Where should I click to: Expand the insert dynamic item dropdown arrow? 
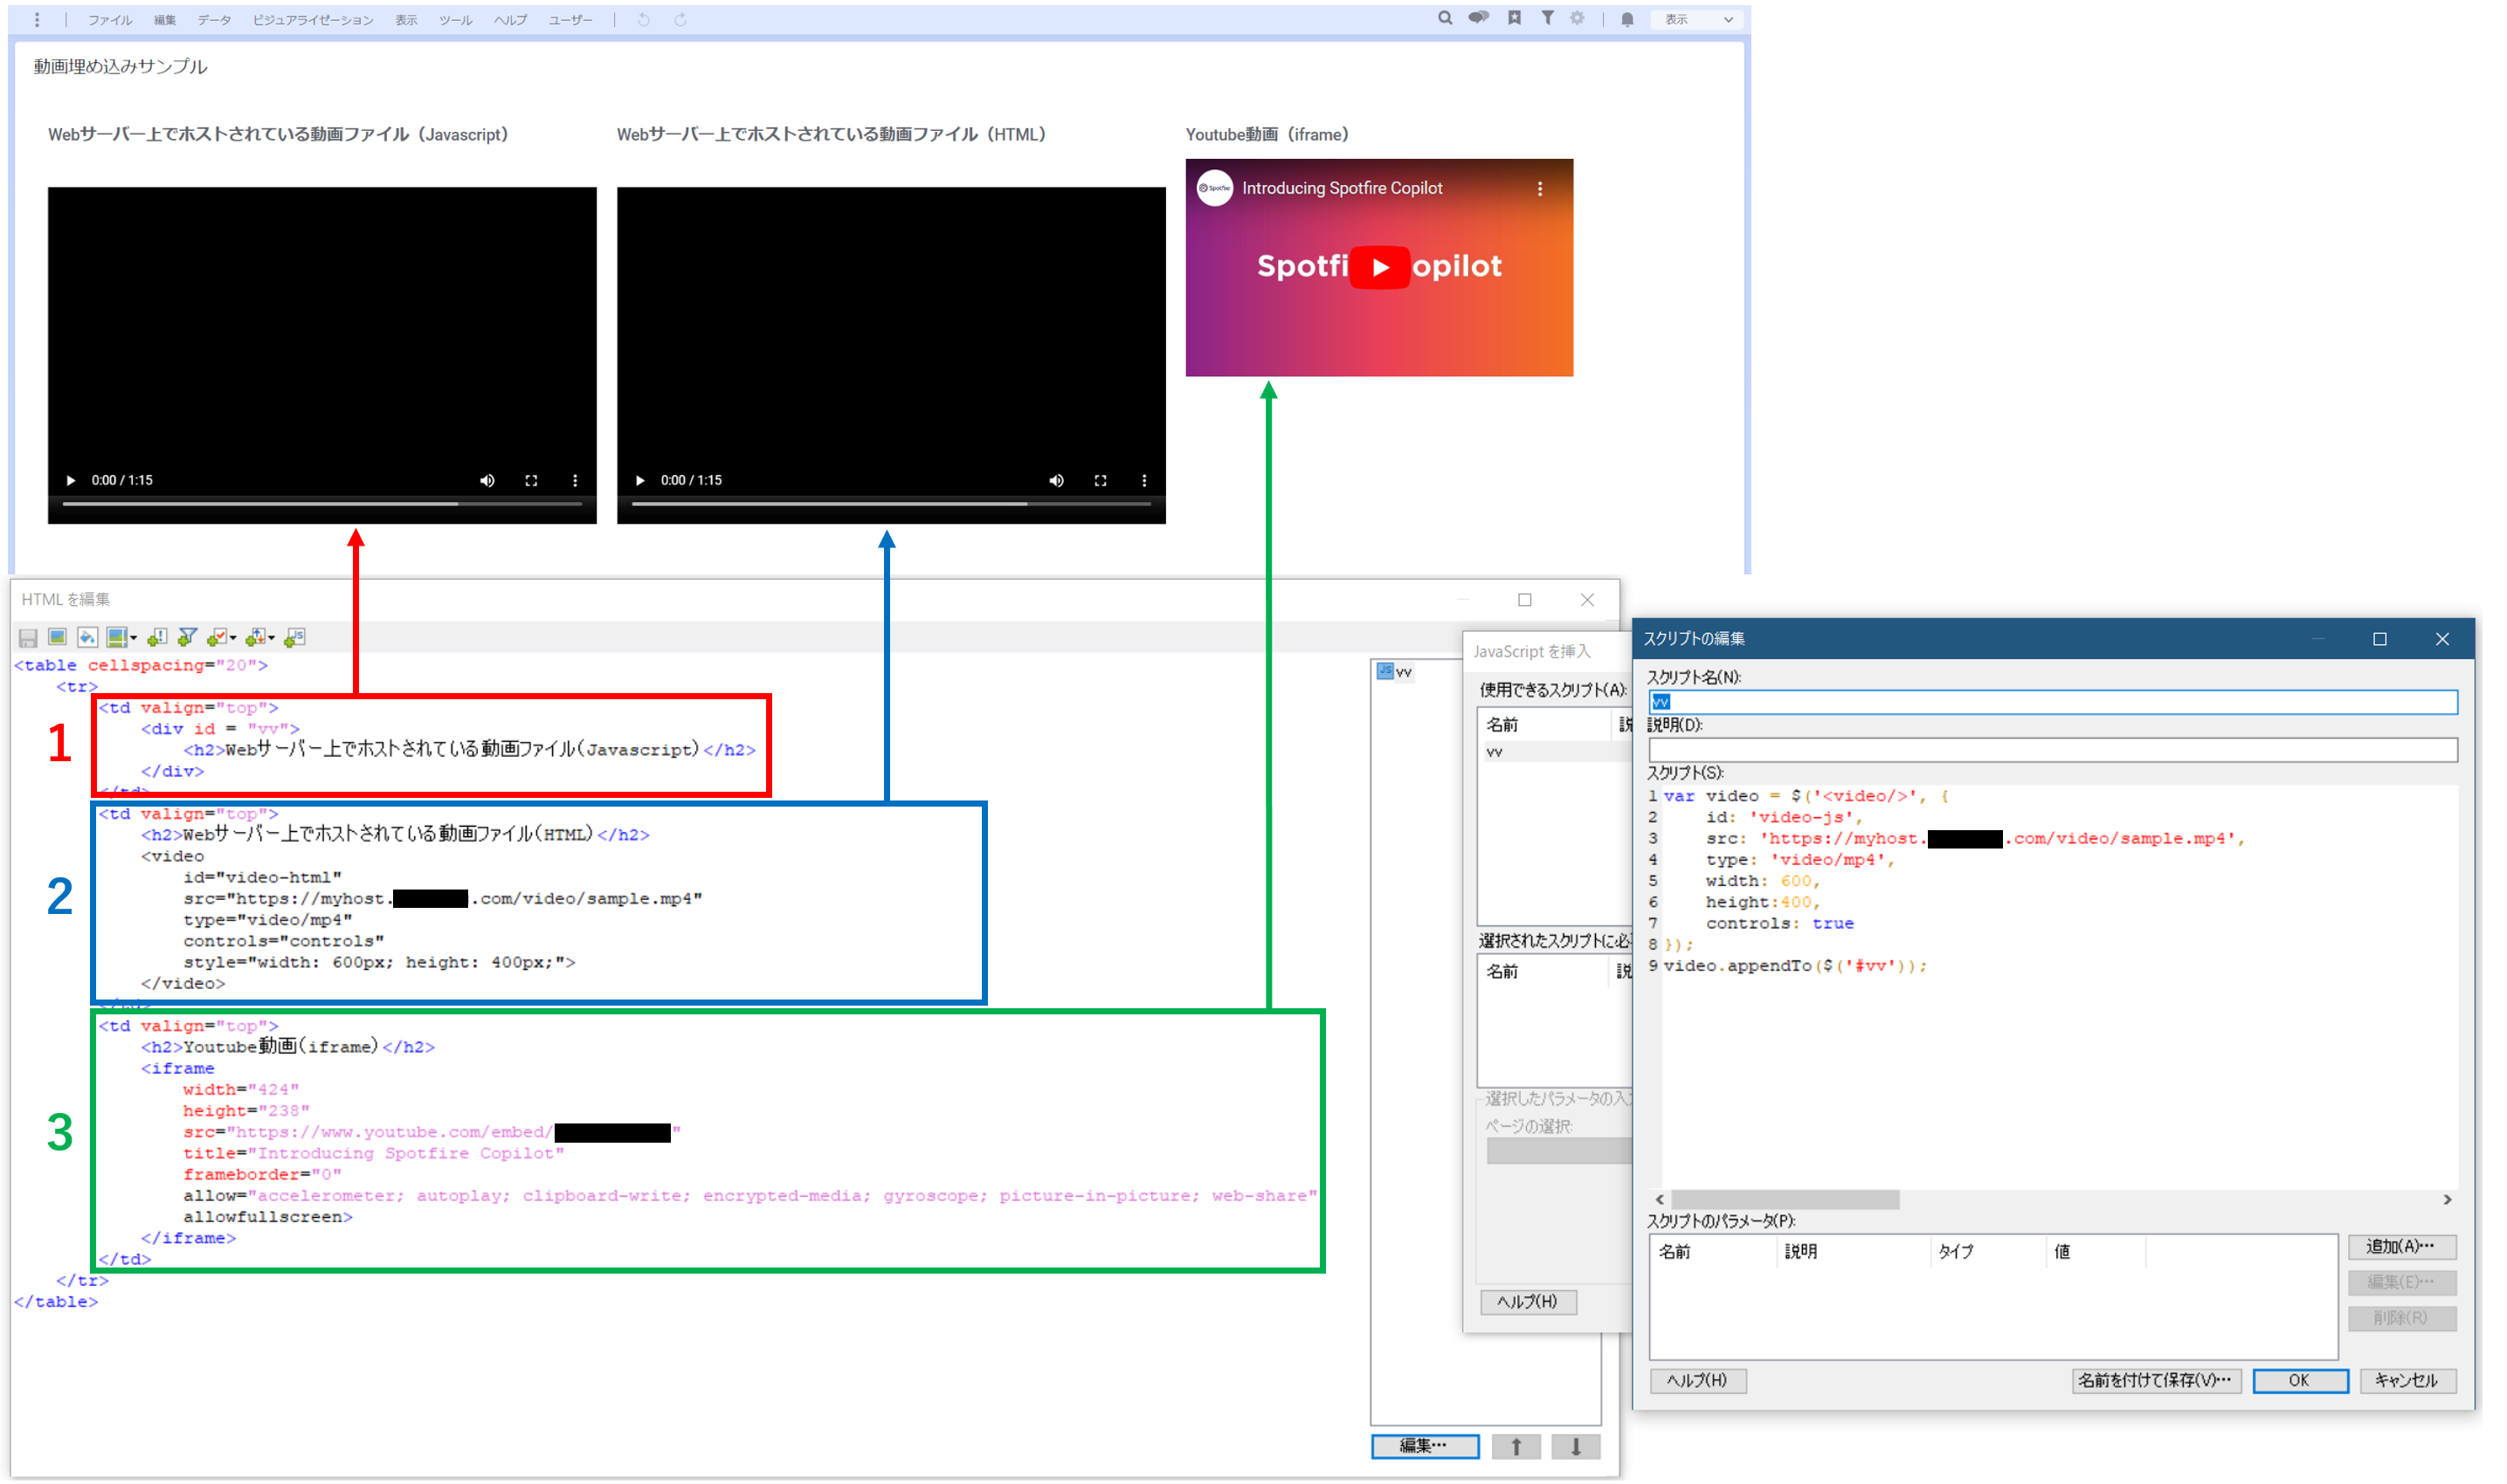[271, 638]
